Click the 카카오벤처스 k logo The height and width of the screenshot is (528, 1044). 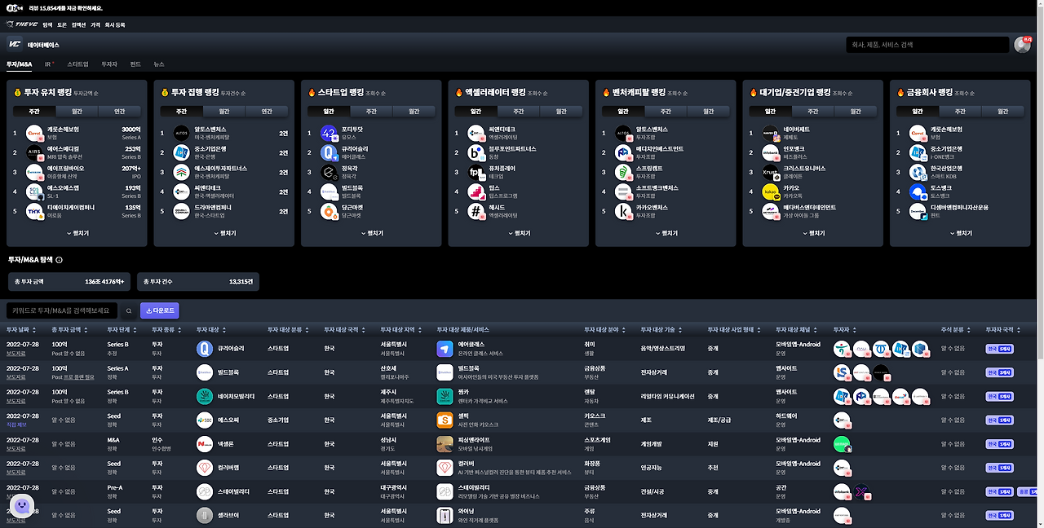(x=624, y=212)
